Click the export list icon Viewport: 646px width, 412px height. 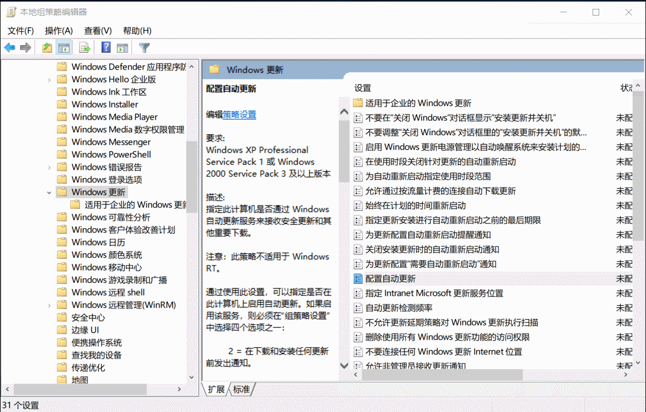click(x=84, y=47)
